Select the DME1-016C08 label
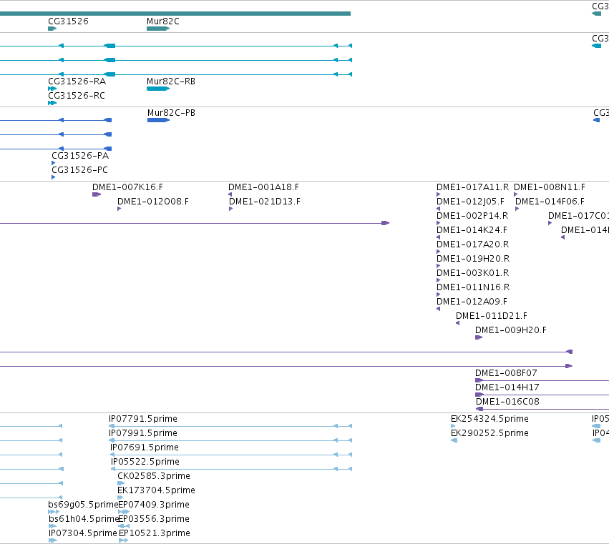Image resolution: width=609 pixels, height=544 pixels. click(x=507, y=402)
